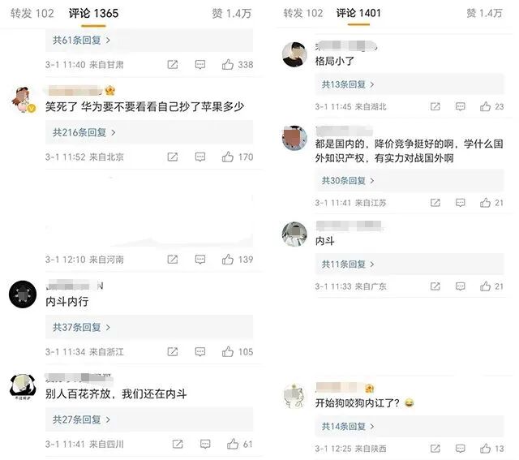Open the 共27条回复 replies link
The height and width of the screenshot is (460, 519).
81,419
